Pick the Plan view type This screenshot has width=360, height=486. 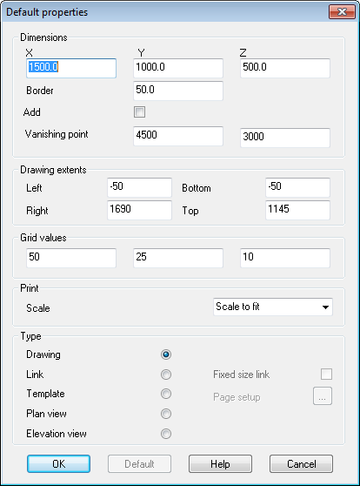pyautogui.click(x=166, y=414)
